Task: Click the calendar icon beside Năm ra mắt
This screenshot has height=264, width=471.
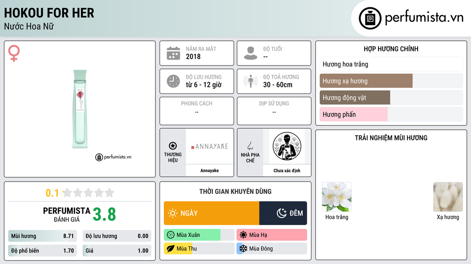Action: 173,53
